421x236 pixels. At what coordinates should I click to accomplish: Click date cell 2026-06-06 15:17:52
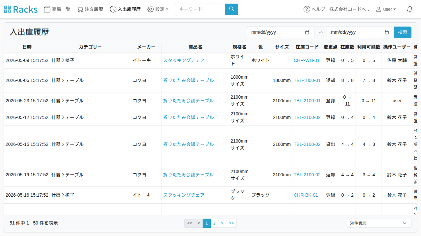tap(27, 80)
